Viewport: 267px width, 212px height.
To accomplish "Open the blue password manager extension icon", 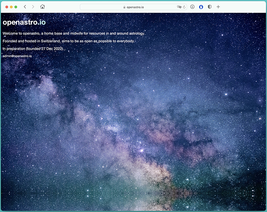I will click(201, 7).
